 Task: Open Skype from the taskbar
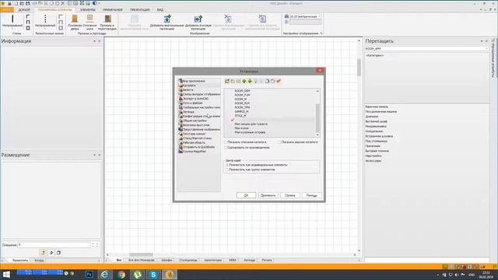(x=153, y=275)
